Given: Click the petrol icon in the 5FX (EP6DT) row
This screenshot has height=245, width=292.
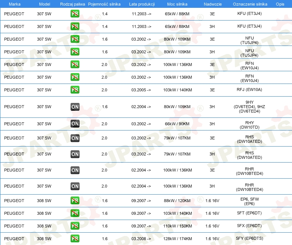Looking at the screenshot, I should pyautogui.click(x=75, y=226).
